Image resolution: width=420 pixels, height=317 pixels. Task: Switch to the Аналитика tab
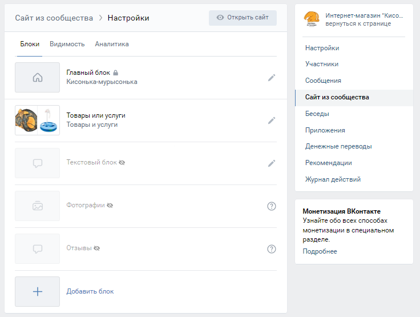[x=112, y=44]
